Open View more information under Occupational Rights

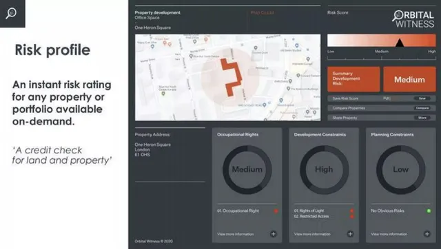point(236,234)
